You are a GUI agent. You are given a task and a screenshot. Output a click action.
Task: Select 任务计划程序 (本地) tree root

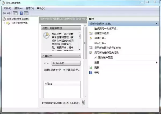pos(18,19)
